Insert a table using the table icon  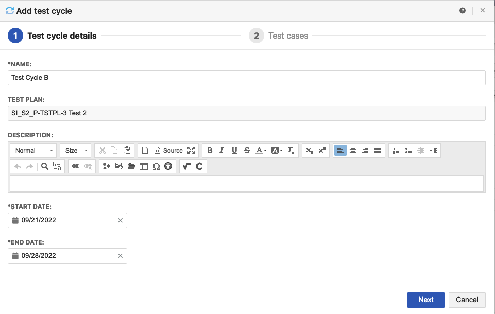tap(144, 166)
